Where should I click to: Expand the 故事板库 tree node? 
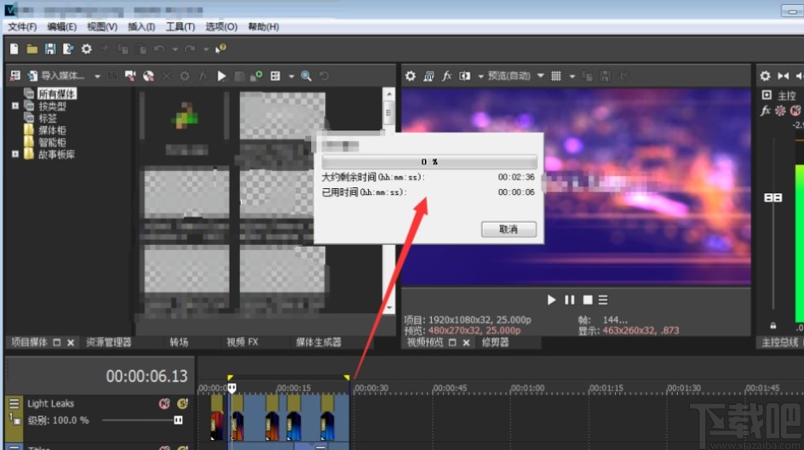click(x=15, y=154)
